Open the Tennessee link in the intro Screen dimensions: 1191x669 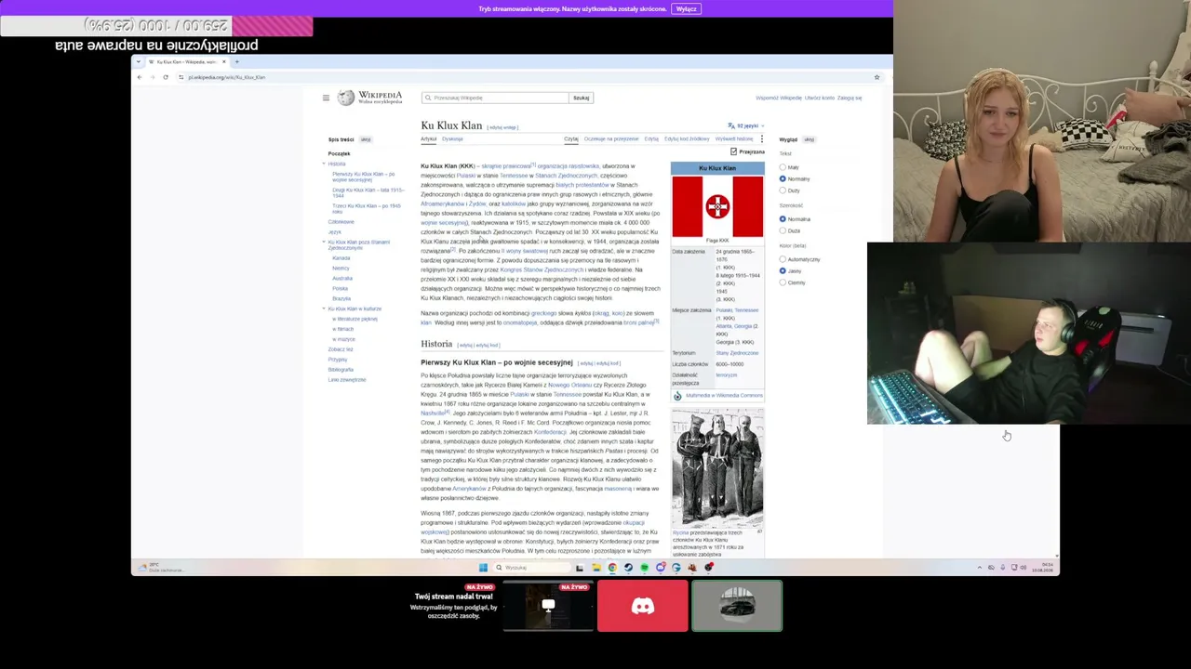514,176
